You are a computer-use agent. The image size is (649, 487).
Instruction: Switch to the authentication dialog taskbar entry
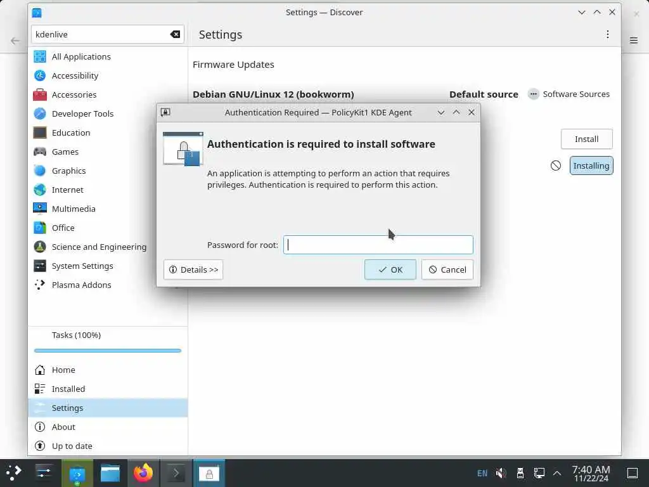pyautogui.click(x=209, y=473)
